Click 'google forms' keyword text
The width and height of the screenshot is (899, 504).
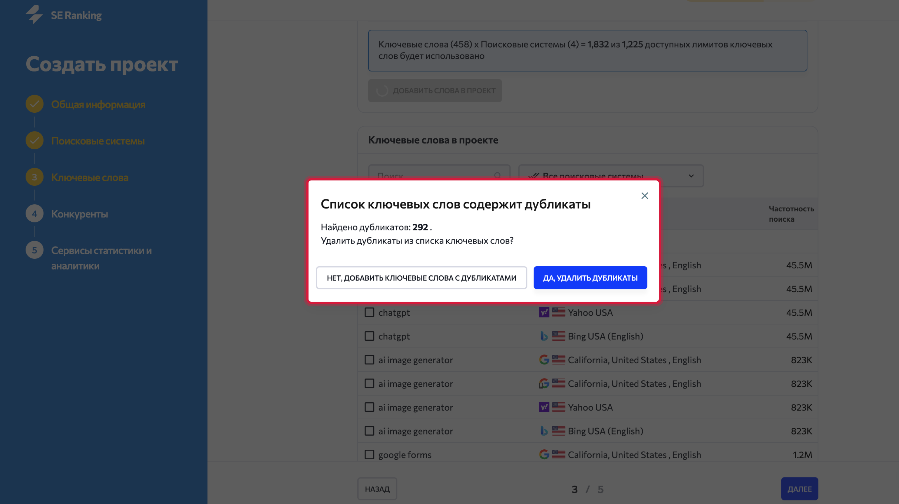(405, 455)
